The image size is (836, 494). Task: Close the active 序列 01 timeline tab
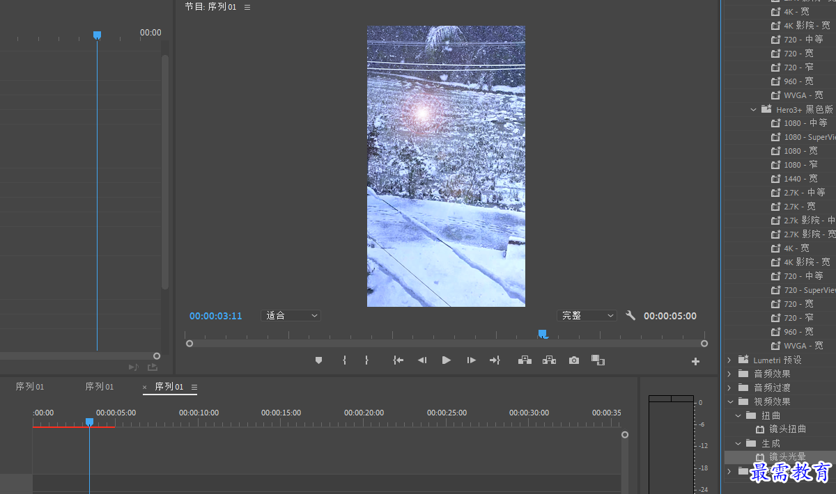145,387
